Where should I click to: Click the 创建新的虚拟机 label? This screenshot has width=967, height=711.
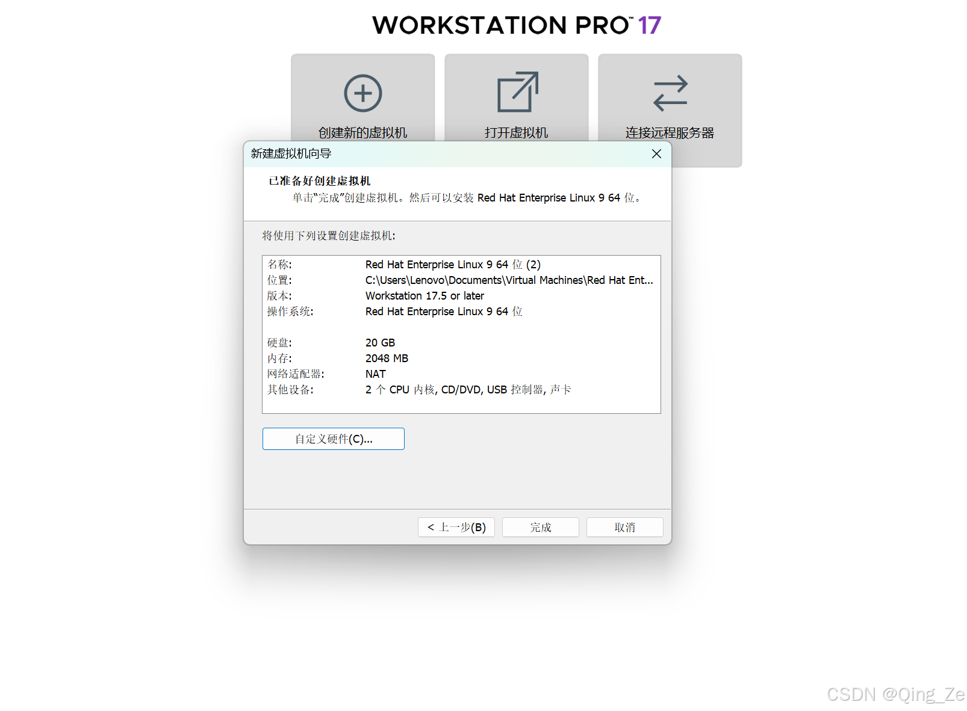coord(363,133)
